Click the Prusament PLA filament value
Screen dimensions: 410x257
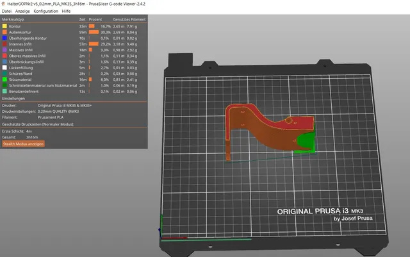[51, 117]
